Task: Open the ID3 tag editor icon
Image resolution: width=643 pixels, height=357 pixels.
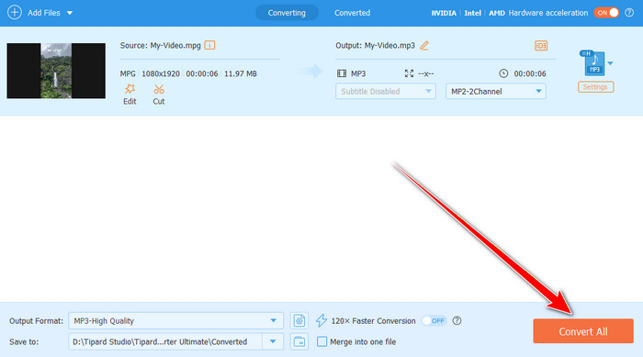Action: click(x=541, y=46)
